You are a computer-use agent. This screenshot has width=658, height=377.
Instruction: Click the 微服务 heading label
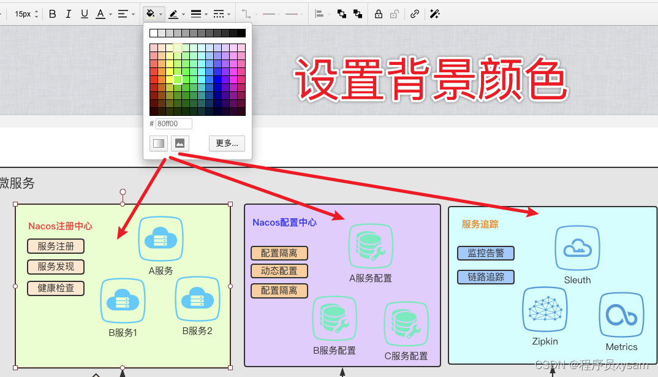[x=17, y=183]
